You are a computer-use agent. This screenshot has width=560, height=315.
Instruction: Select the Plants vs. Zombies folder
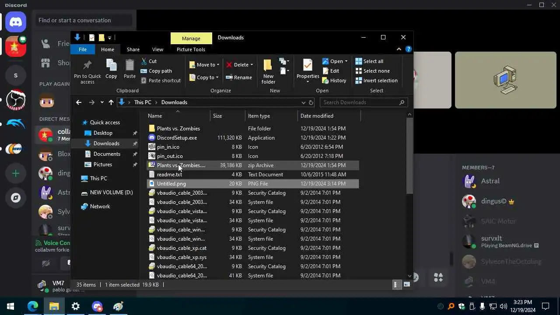(253, 129)
